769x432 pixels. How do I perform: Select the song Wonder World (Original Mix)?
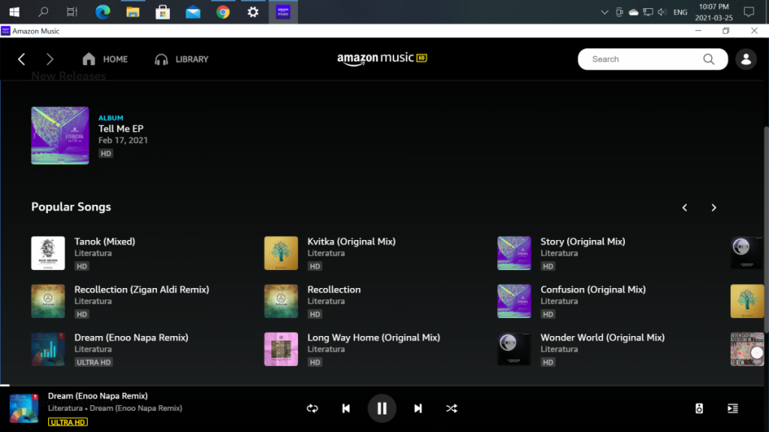(603, 337)
